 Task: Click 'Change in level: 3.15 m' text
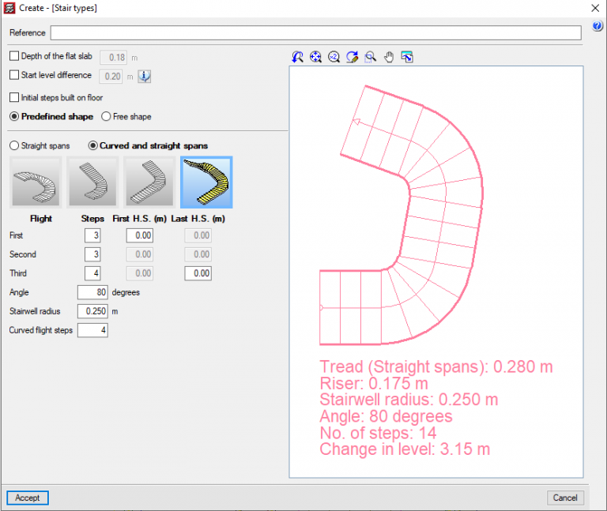405,449
